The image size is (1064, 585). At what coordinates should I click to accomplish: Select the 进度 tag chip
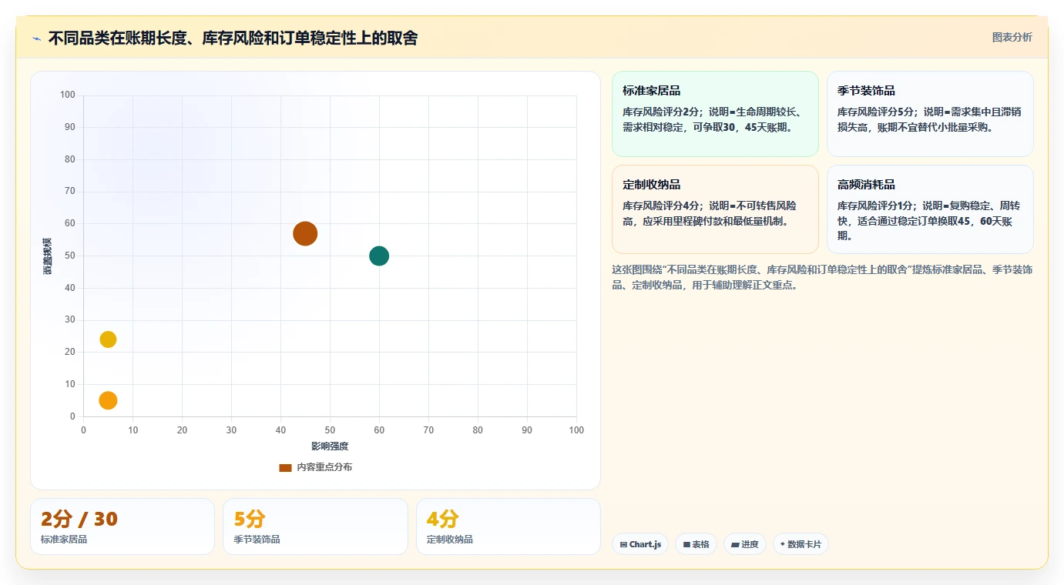[x=745, y=544]
